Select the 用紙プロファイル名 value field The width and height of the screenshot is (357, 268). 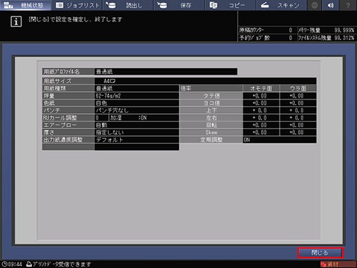point(166,72)
